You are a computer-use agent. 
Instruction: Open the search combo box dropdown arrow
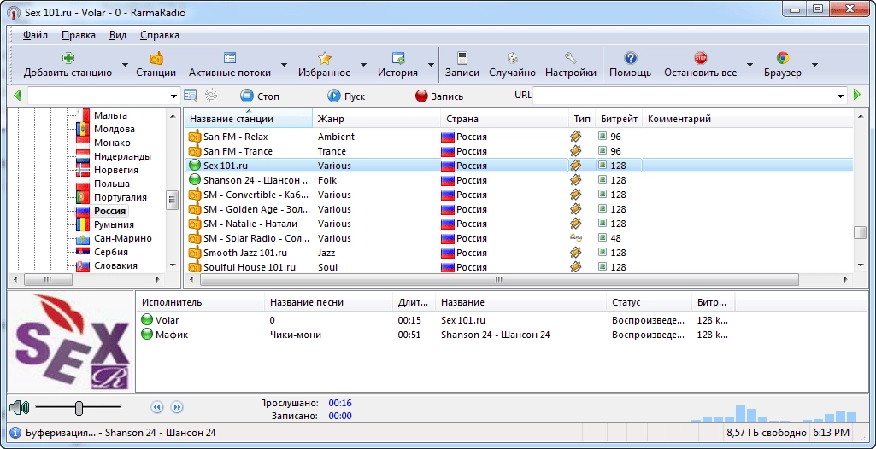[x=173, y=96]
